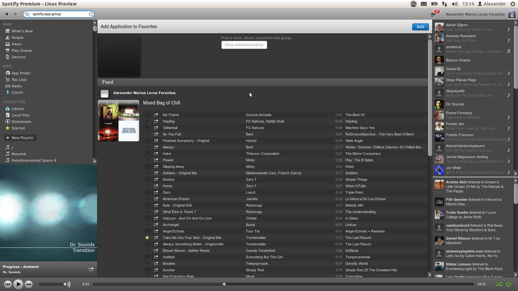Open People in the sidebar

17,38
